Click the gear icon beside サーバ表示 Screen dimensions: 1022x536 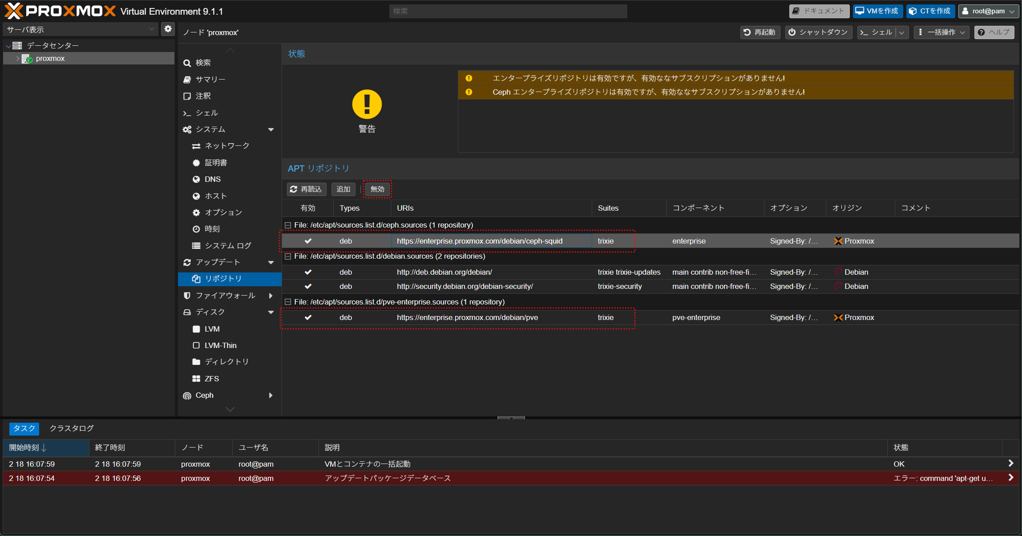(168, 29)
